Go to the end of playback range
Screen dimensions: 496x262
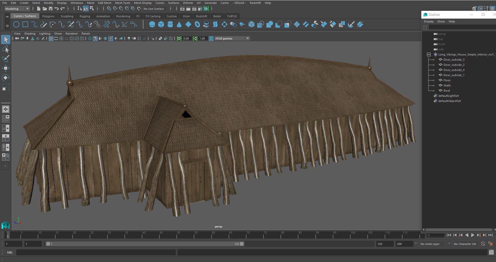[x=490, y=235]
